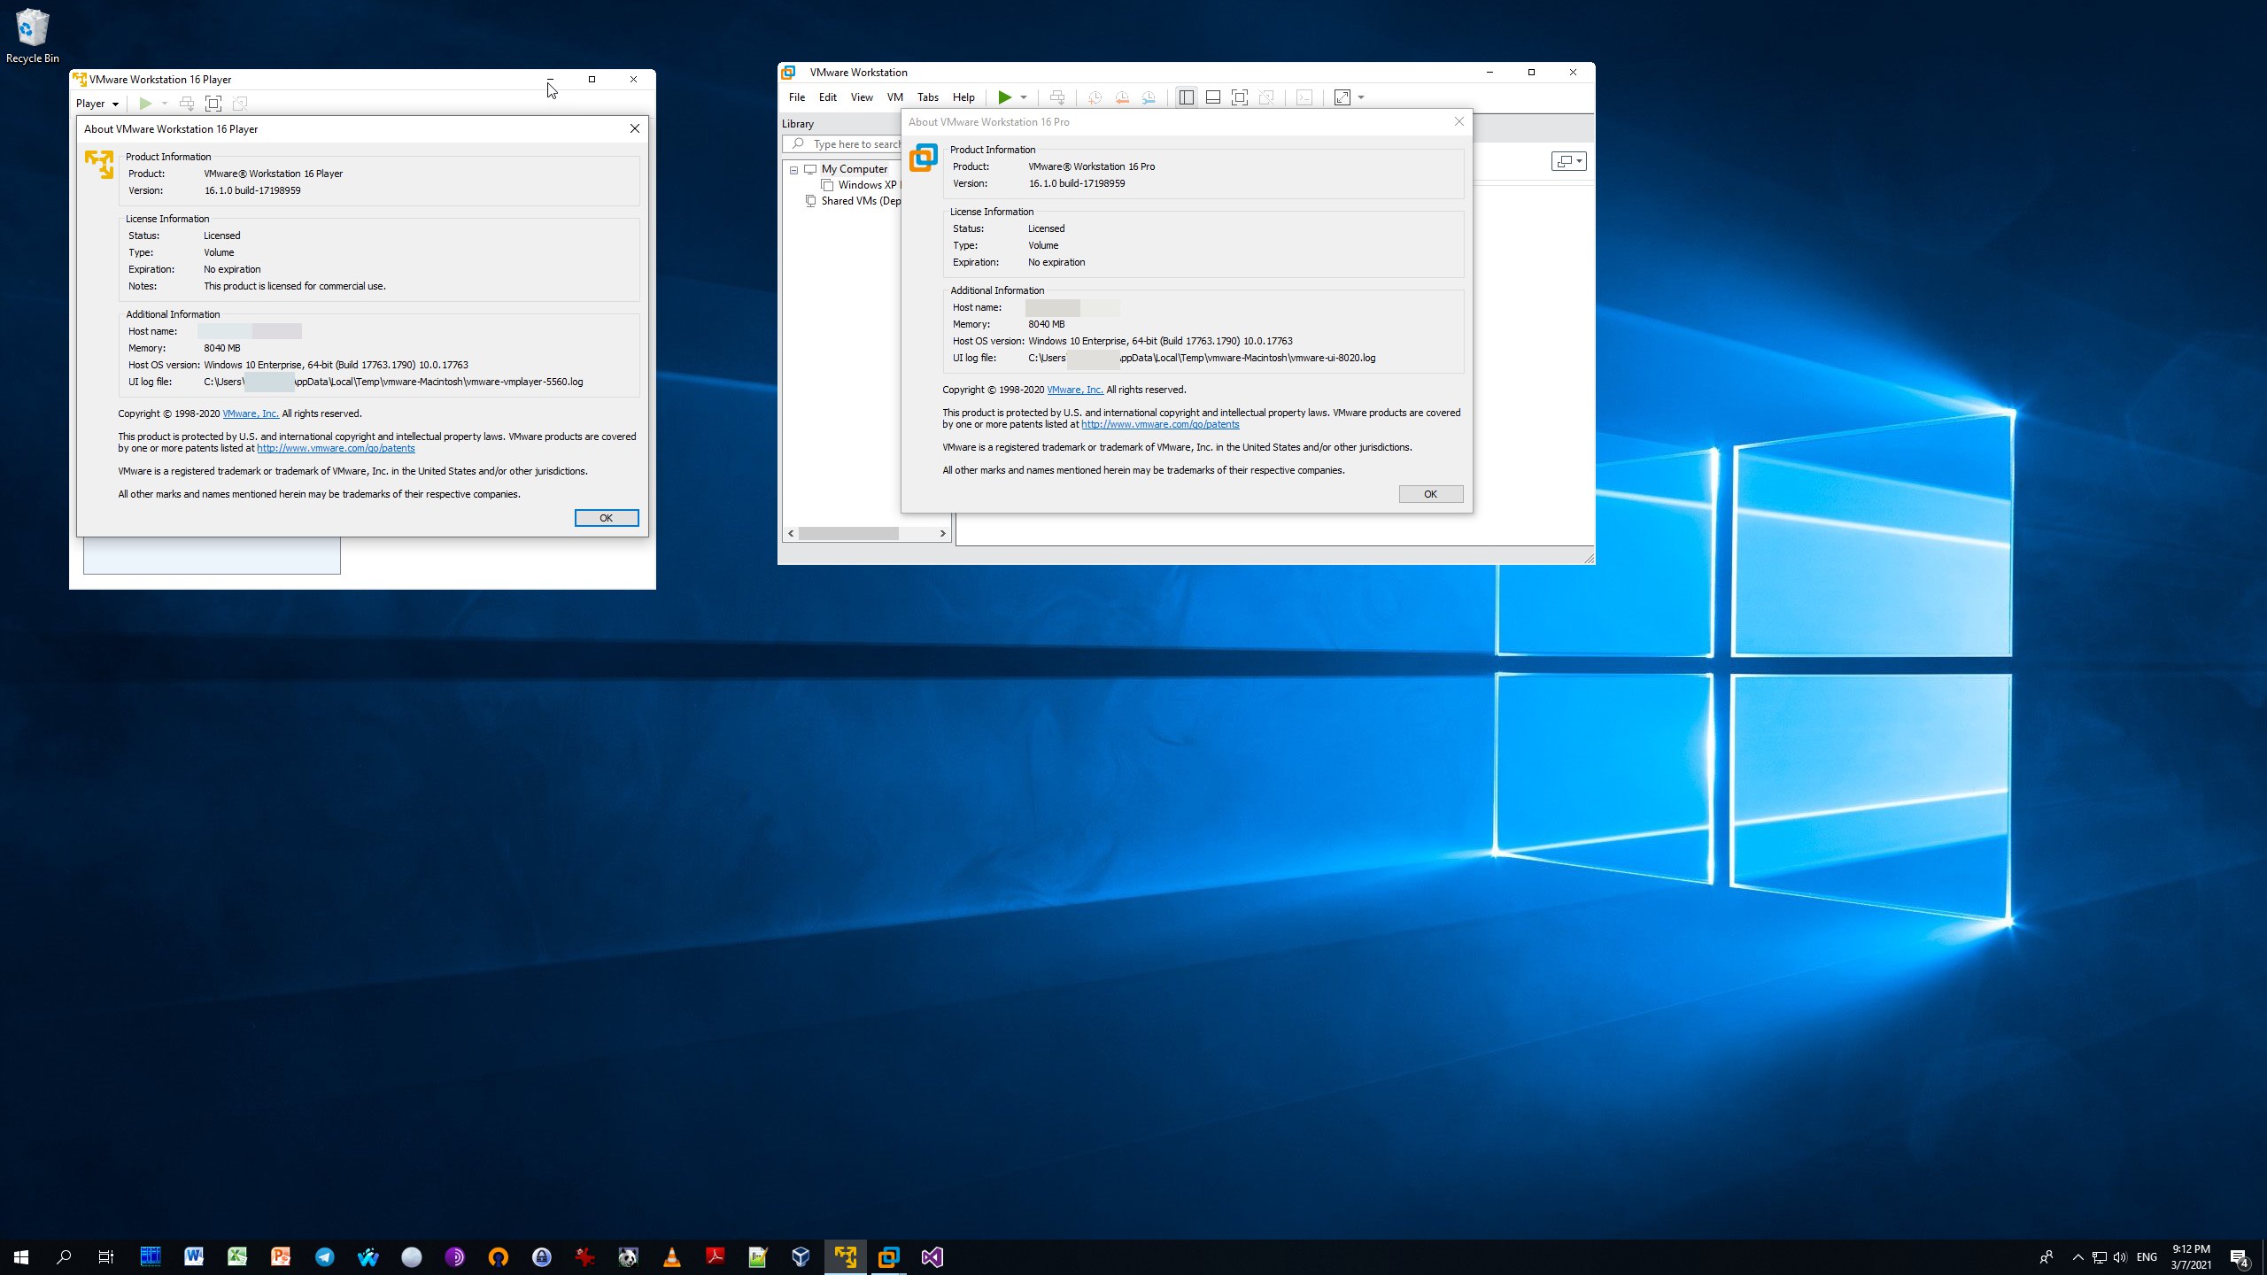Switch to VMware Workstation Pro taskbar button

pyautogui.click(x=888, y=1257)
